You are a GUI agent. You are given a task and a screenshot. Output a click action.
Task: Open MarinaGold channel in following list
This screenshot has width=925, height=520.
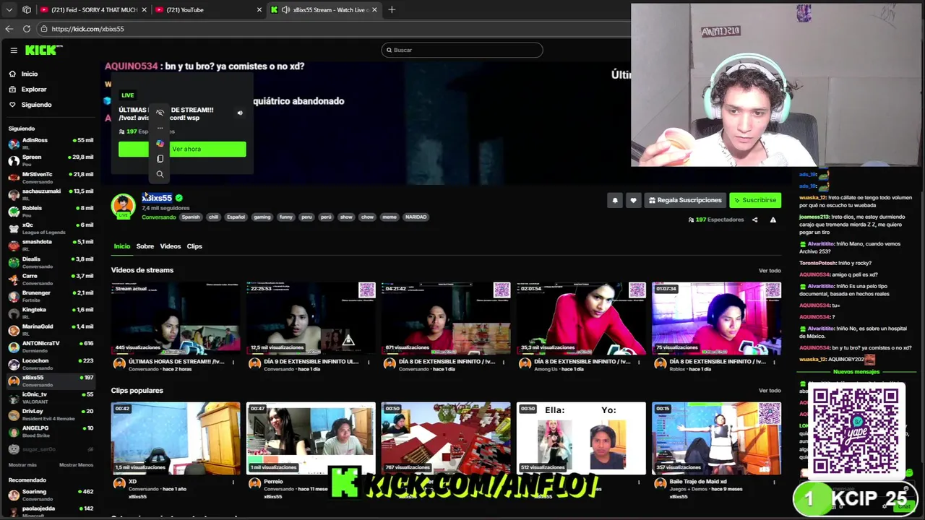(x=51, y=329)
